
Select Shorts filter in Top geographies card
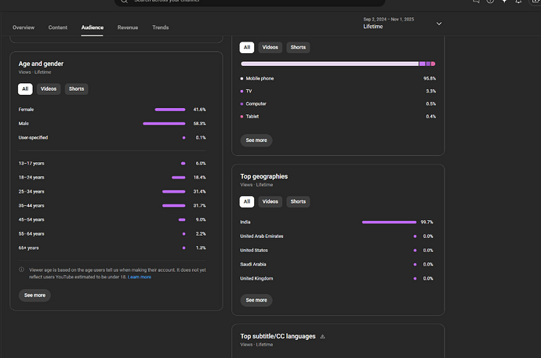298,201
